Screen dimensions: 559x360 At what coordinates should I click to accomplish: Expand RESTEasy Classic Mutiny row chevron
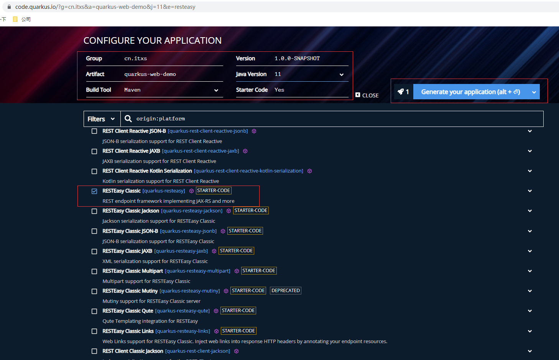click(529, 291)
